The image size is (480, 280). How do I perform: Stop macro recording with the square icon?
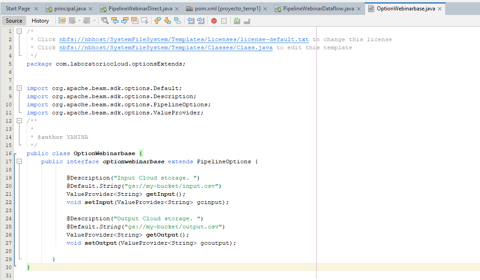pyautogui.click(x=223, y=21)
